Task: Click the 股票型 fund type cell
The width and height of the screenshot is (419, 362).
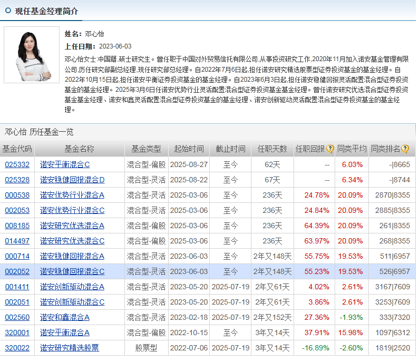Action: click(x=146, y=348)
